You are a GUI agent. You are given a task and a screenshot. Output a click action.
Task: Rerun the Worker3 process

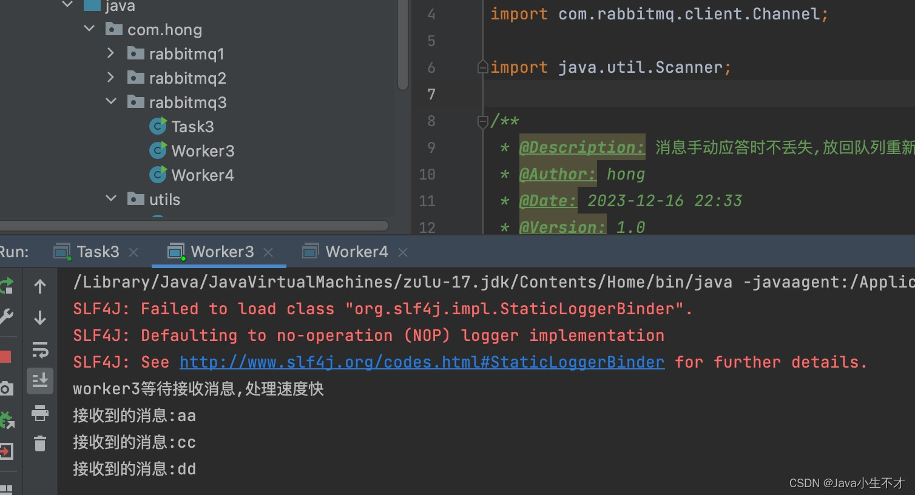[x=5, y=286]
